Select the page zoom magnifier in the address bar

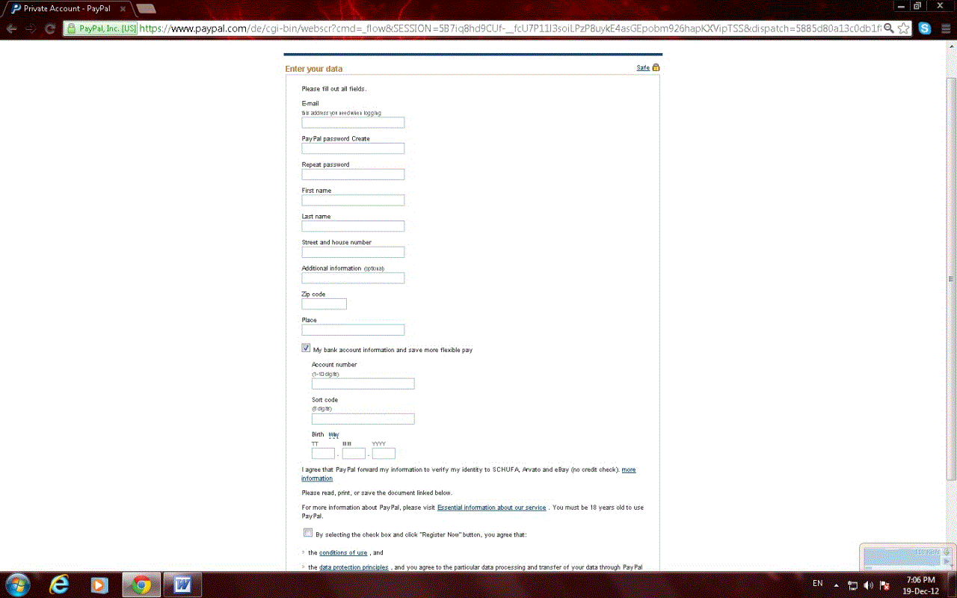pos(889,28)
